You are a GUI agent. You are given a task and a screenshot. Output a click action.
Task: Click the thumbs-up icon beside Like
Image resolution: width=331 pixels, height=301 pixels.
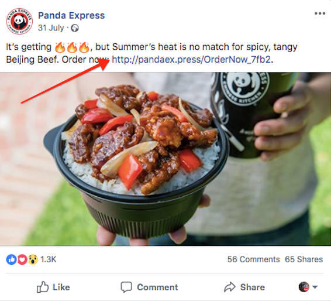[43, 287]
